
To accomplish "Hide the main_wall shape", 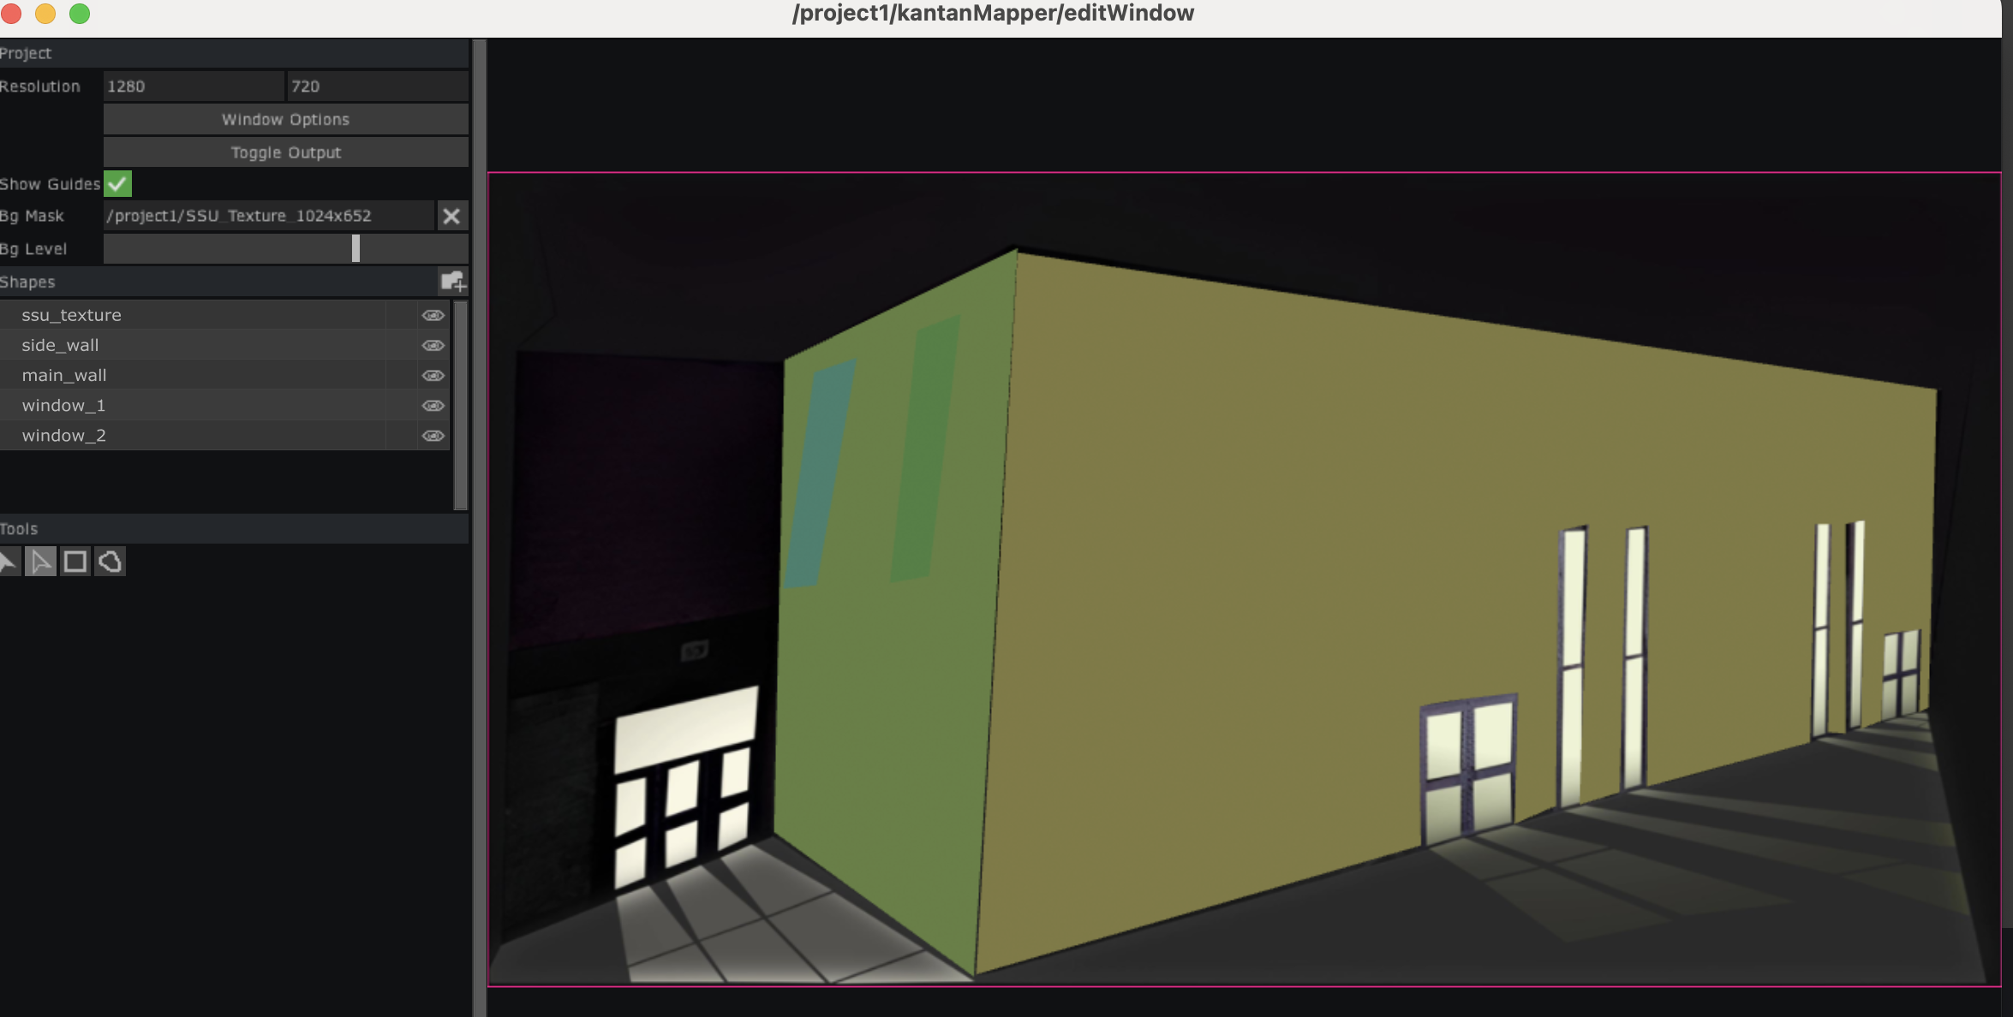I will point(433,375).
